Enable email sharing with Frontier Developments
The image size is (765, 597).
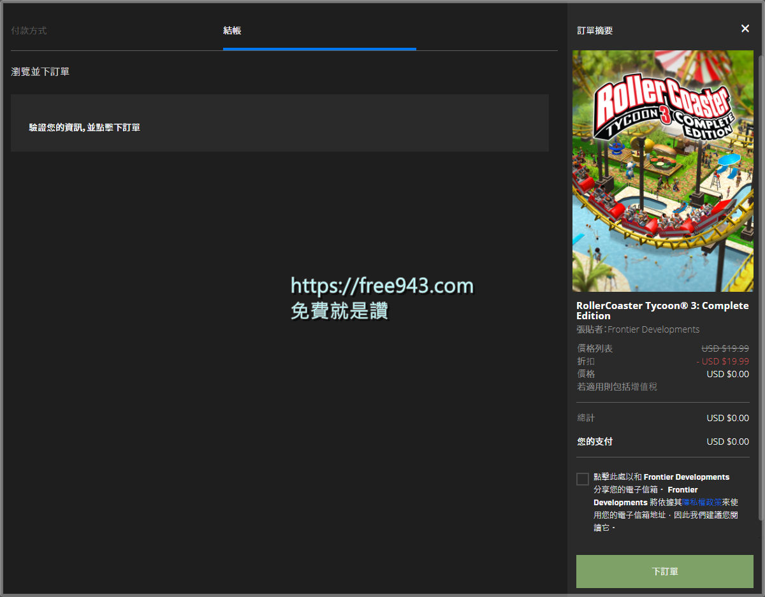click(582, 478)
